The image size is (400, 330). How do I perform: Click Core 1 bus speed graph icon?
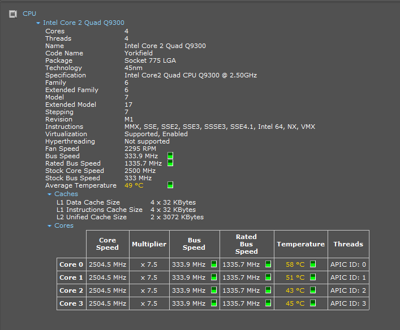tap(214, 277)
